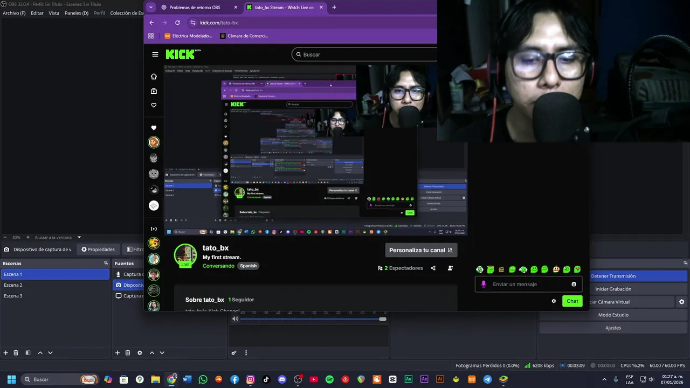Show hidden system tray icons
Image resolution: width=690 pixels, height=388 pixels.
click(x=604, y=379)
